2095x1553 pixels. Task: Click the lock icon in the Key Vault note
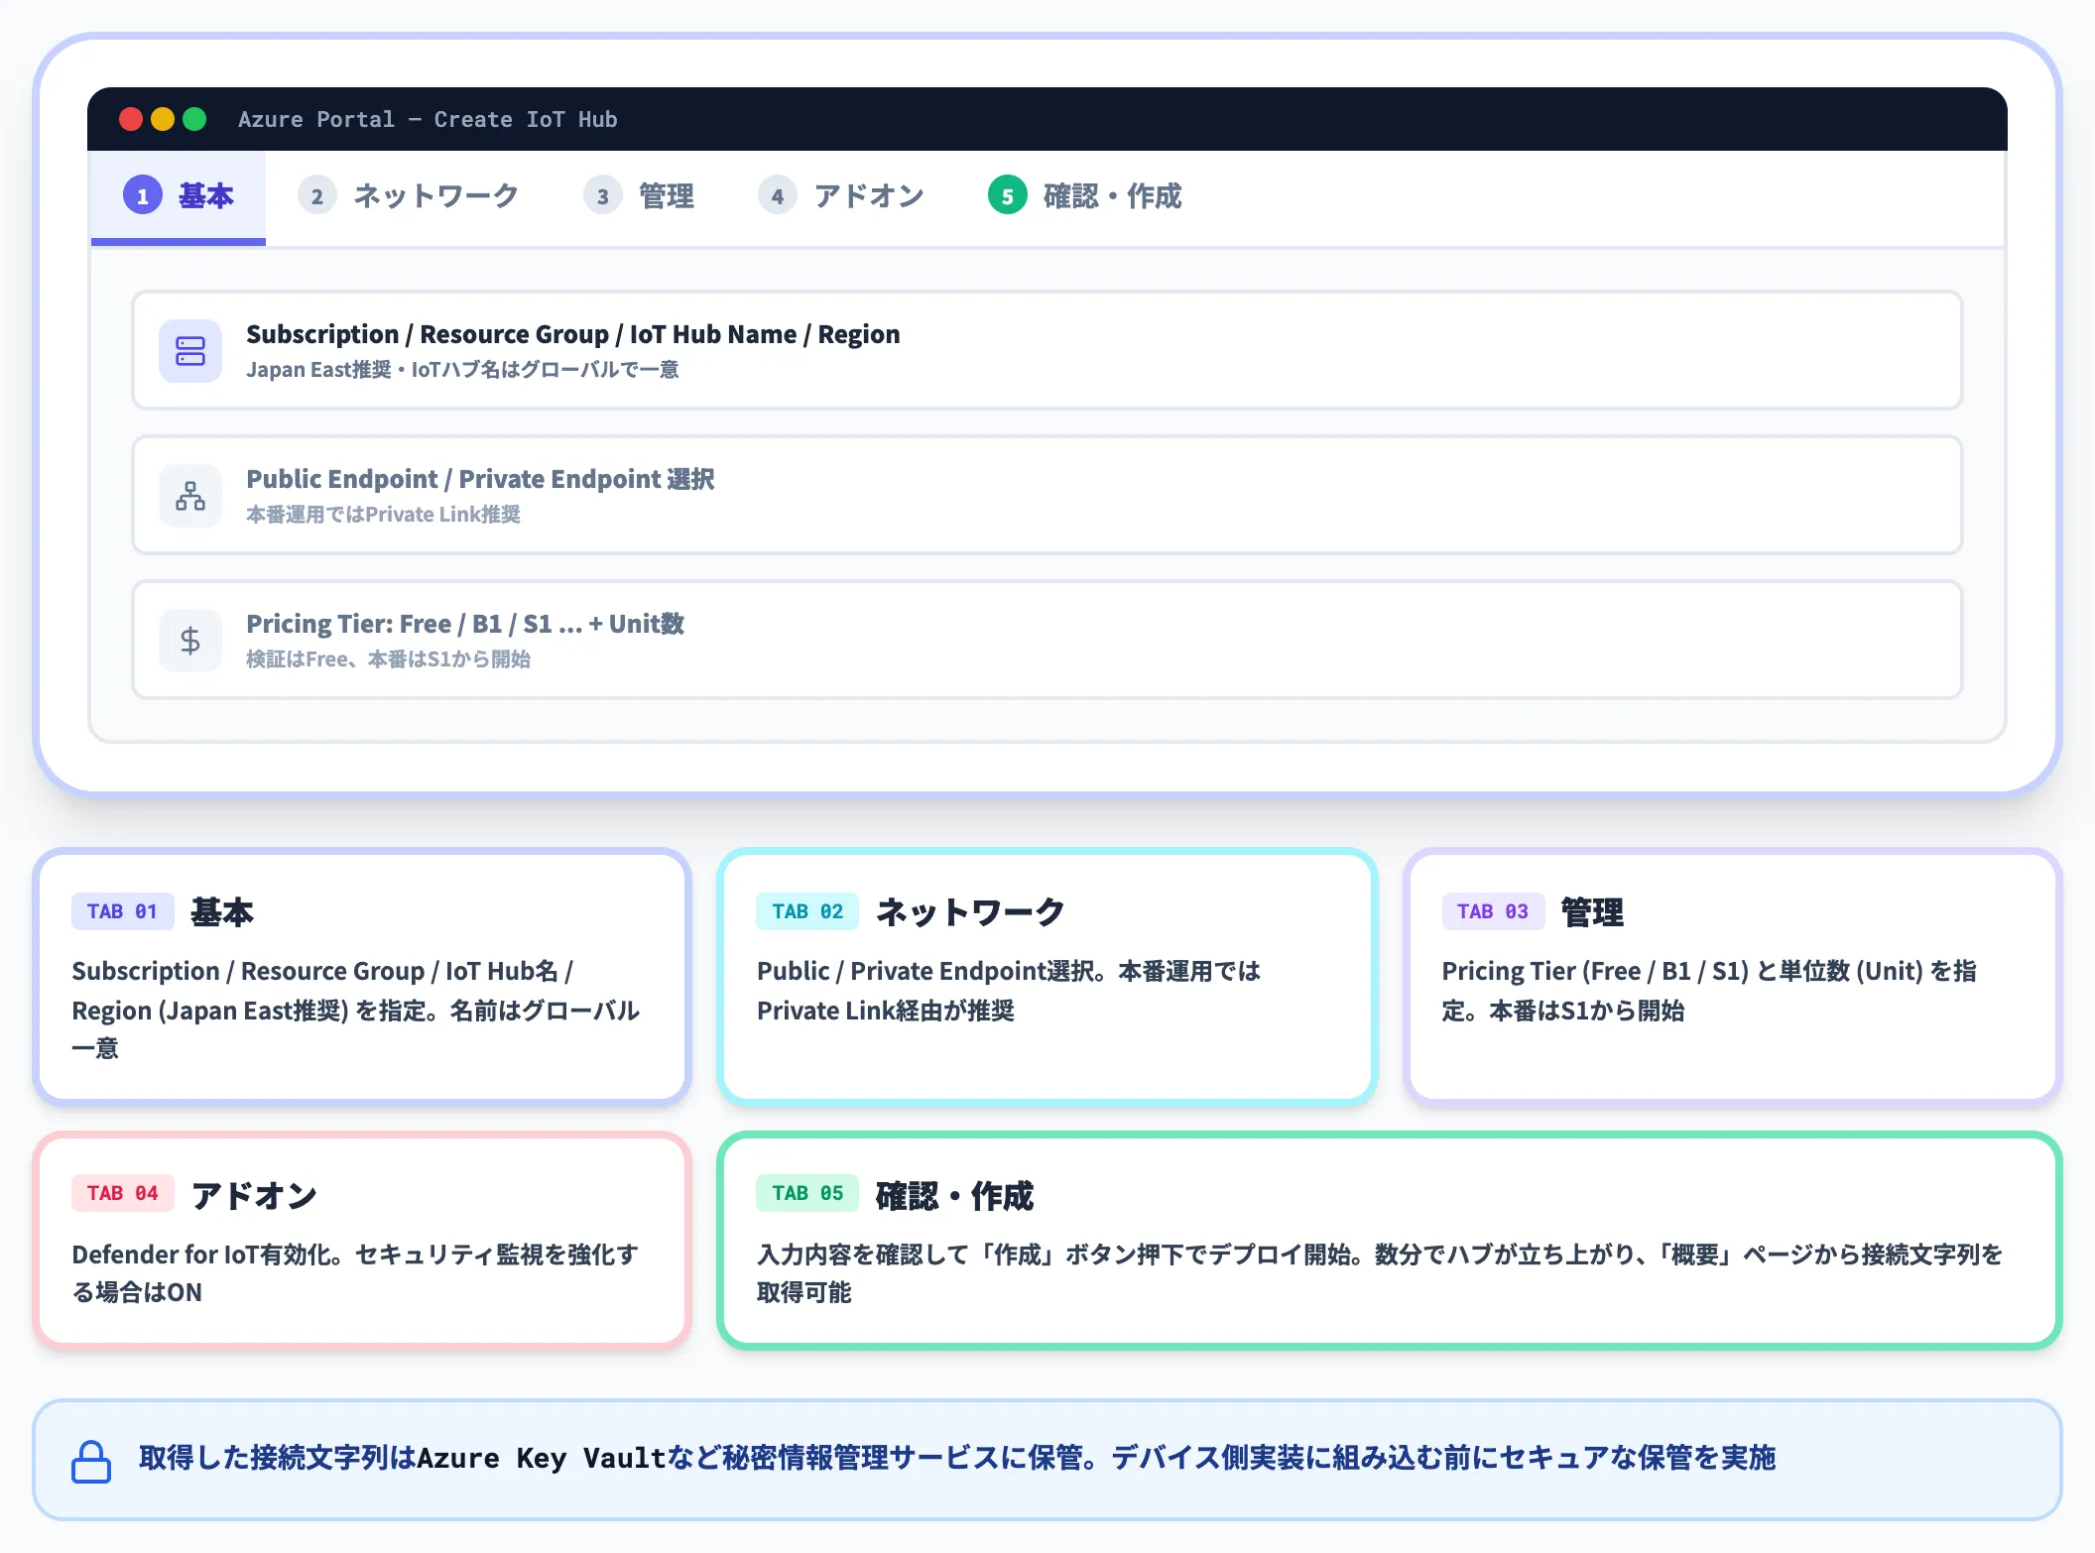[x=91, y=1461]
